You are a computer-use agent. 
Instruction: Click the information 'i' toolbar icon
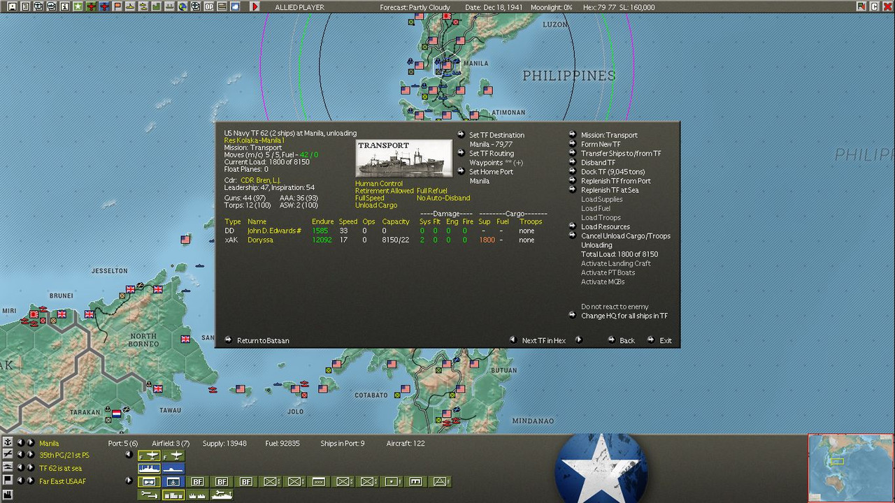click(65, 6)
